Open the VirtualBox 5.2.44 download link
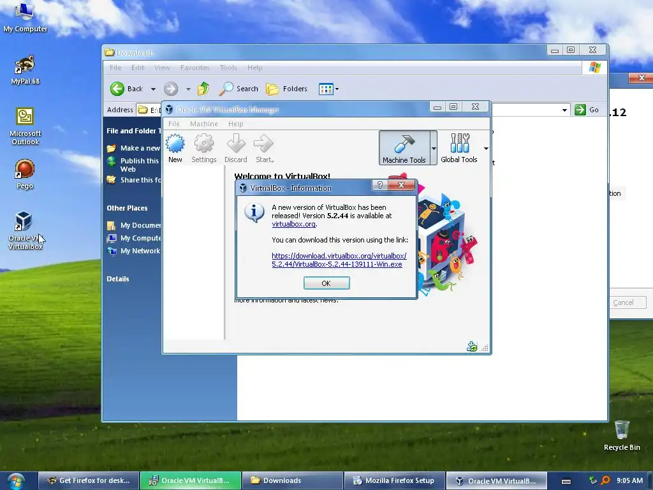The height and width of the screenshot is (490, 653). pos(339,260)
